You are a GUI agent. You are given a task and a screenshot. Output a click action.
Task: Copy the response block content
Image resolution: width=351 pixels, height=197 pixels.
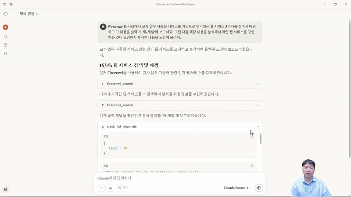[252, 166]
